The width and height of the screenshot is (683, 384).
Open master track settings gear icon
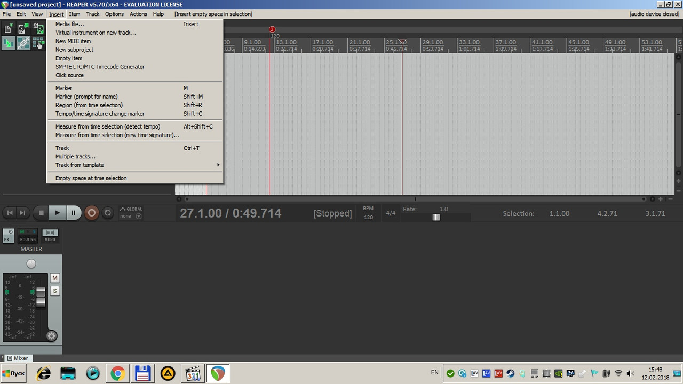point(51,335)
